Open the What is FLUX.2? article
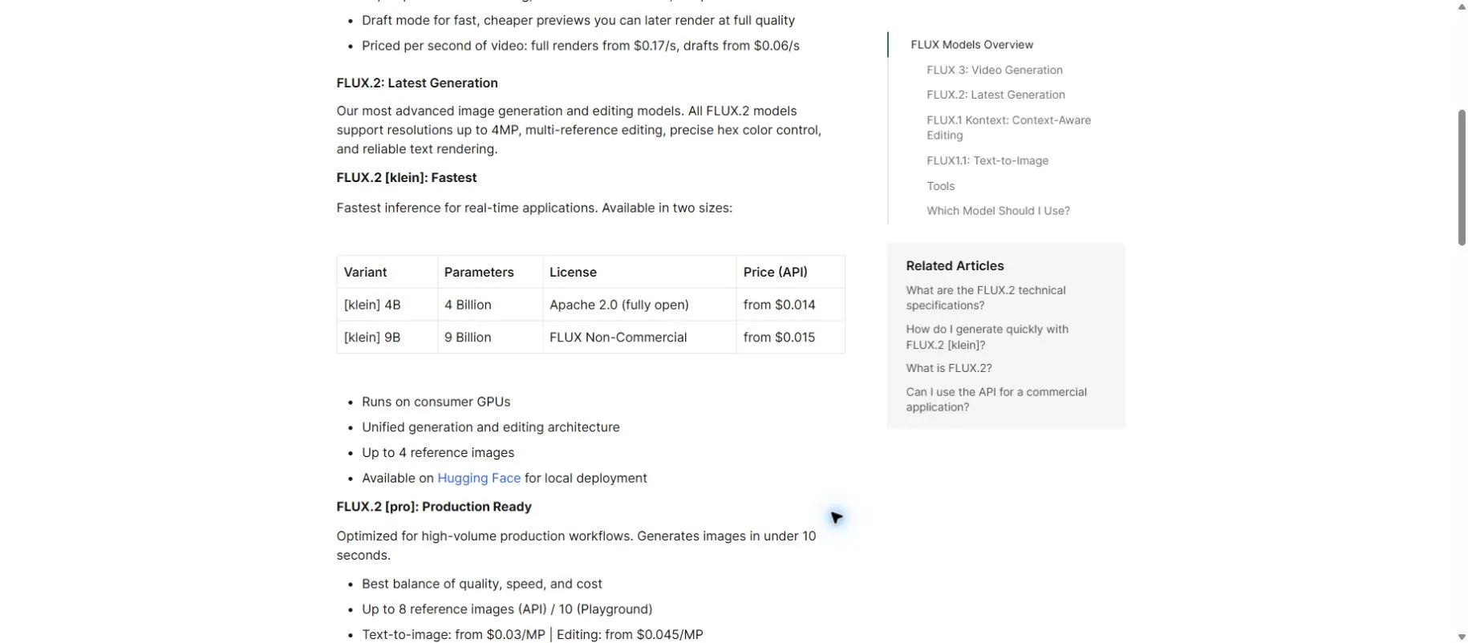Viewport: 1468px width, 643px height. (949, 368)
